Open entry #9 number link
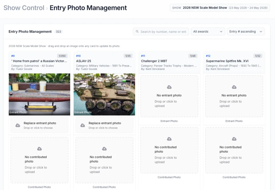 [13, 56]
